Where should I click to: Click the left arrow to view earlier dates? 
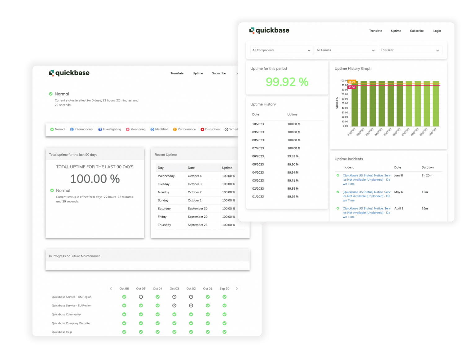[111, 289]
